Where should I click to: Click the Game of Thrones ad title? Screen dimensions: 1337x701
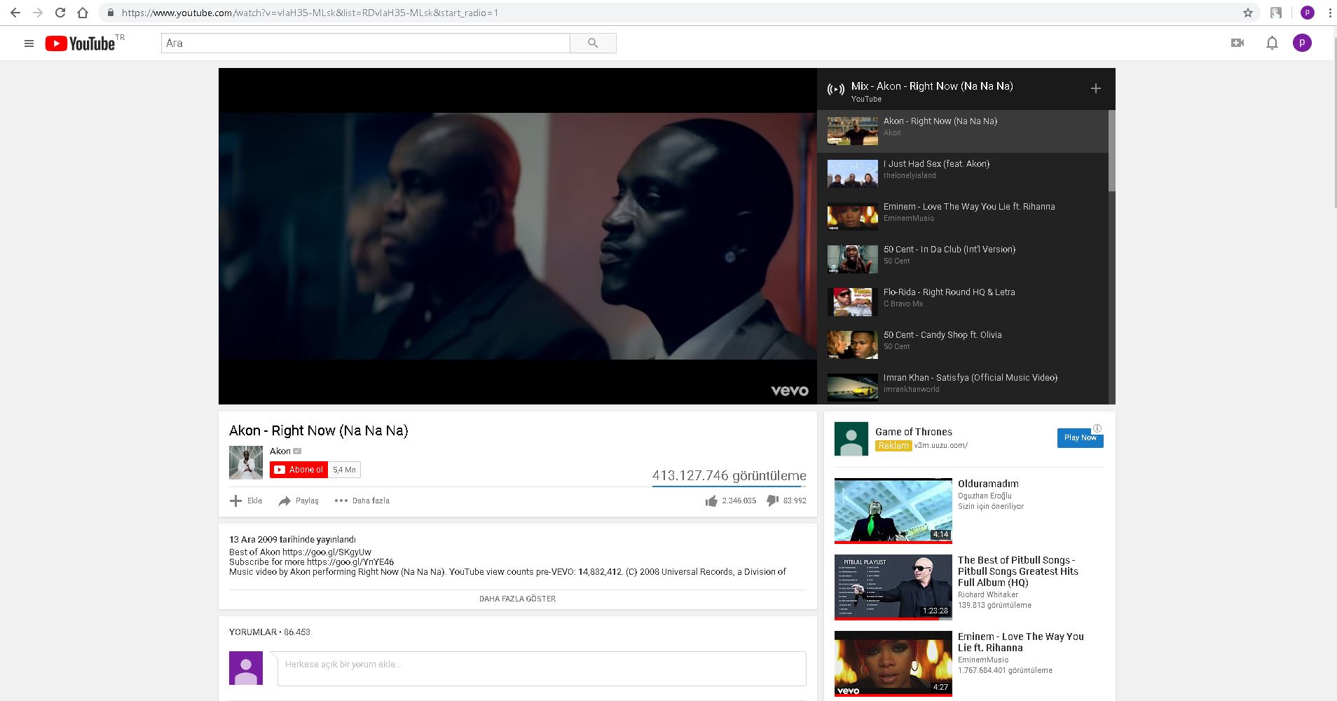(914, 432)
